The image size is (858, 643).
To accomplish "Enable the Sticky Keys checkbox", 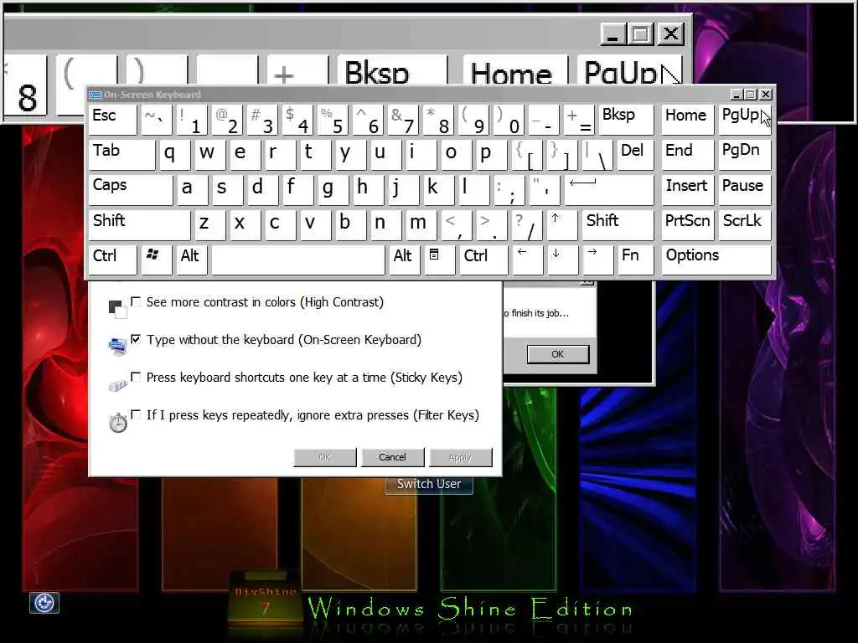I will click(136, 377).
